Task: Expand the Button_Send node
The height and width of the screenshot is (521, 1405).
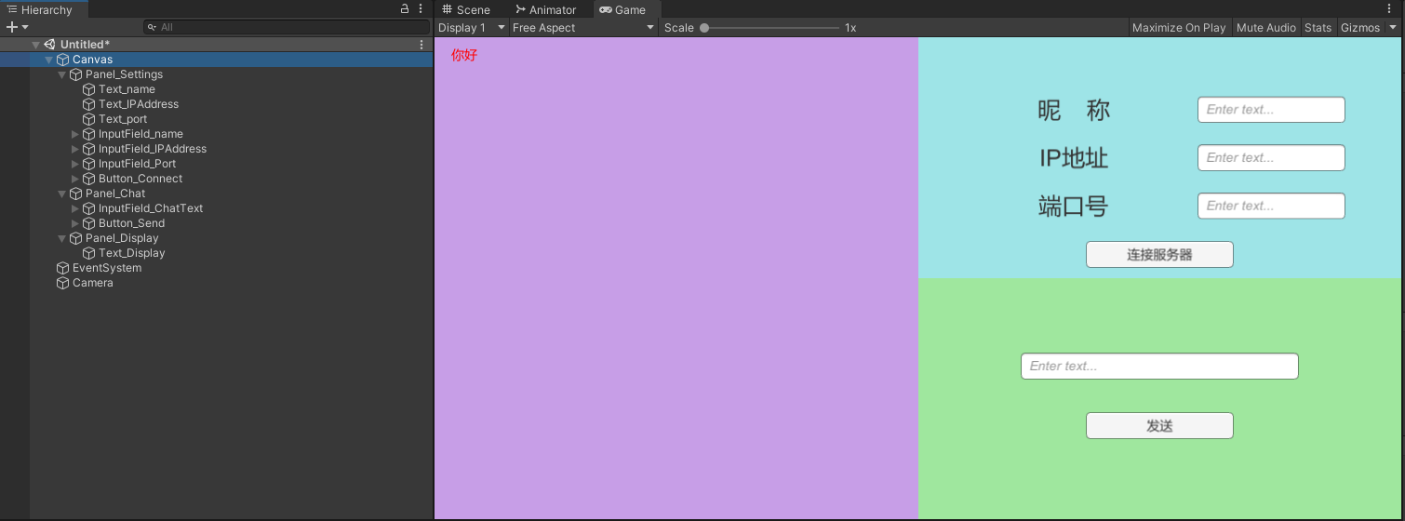Action: [75, 223]
